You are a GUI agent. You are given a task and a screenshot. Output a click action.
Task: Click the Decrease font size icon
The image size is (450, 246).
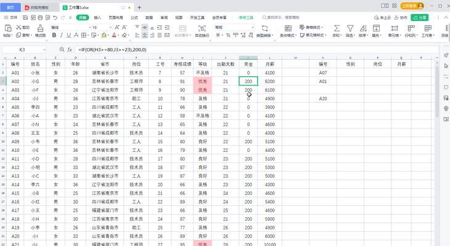(x=125, y=27)
